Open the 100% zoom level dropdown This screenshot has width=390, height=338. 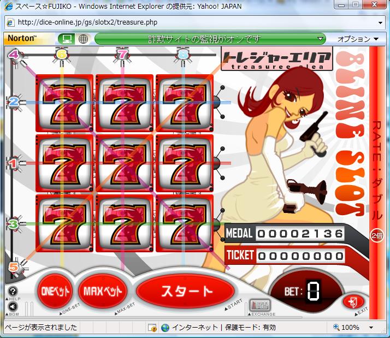coord(371,328)
